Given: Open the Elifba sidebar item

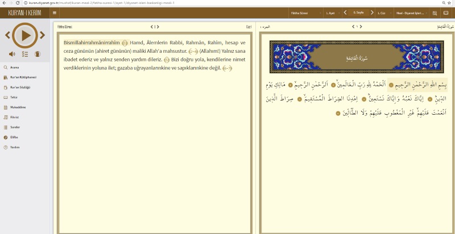Looking at the screenshot, I should pos(14,137).
